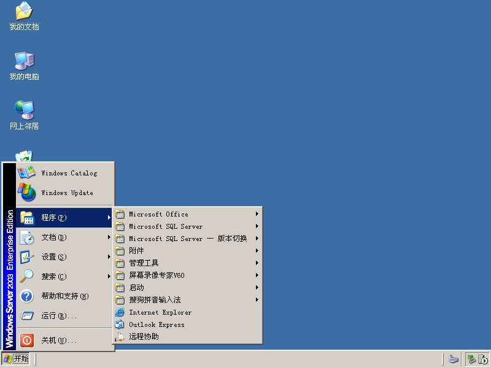
Task: Expand the 搜狗拼音输入法 submenu arrow
Action: [257, 300]
